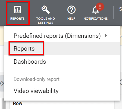This screenshot has width=122, height=109.
Task: Click the HELP label in header
Action: pos(71,19)
